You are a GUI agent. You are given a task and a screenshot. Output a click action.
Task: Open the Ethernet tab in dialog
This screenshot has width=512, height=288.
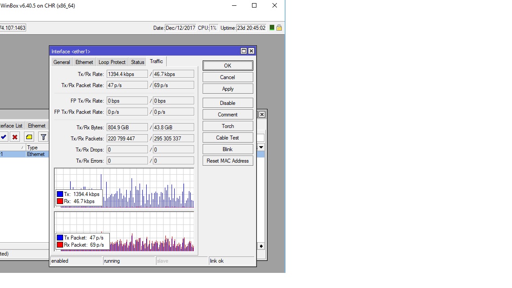[84, 62]
